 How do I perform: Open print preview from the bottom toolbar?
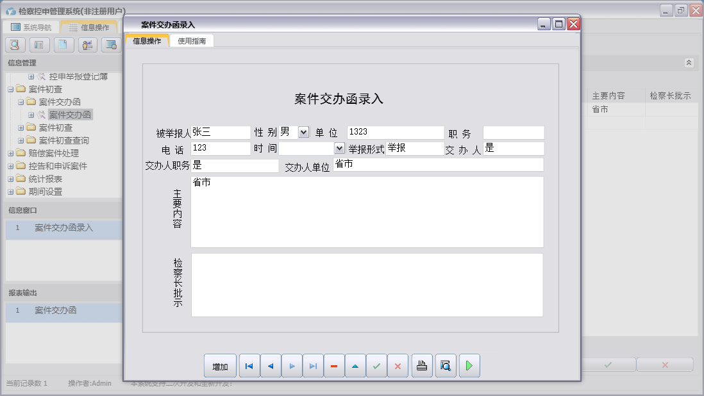[x=445, y=365]
